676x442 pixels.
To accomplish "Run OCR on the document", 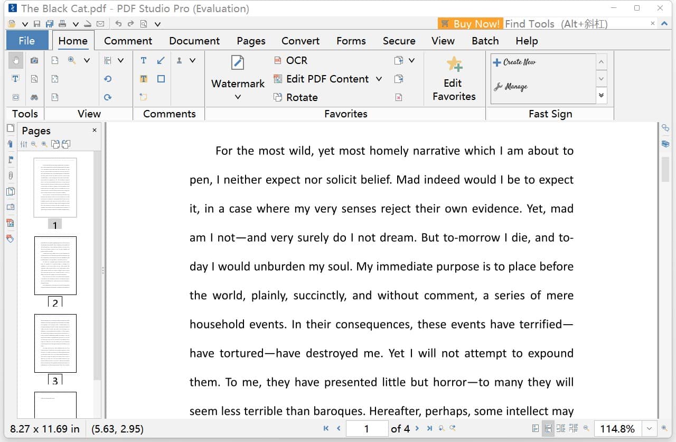I will (290, 60).
